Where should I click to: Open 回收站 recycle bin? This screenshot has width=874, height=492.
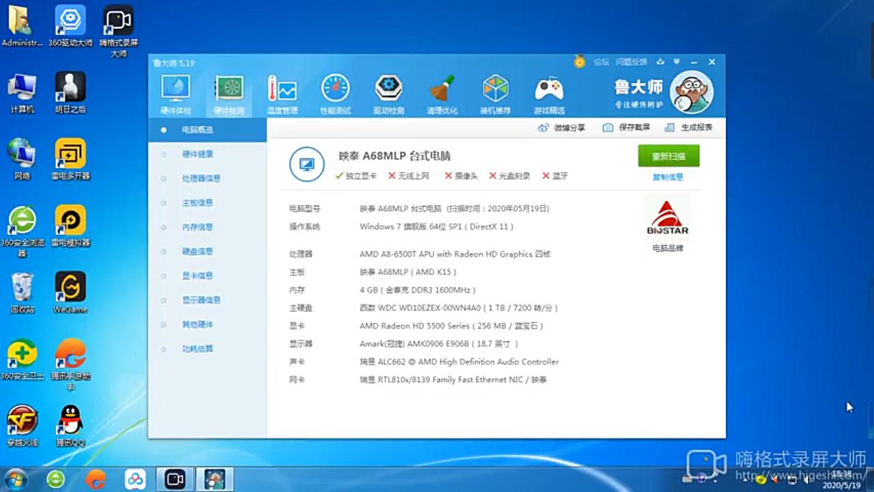22,292
